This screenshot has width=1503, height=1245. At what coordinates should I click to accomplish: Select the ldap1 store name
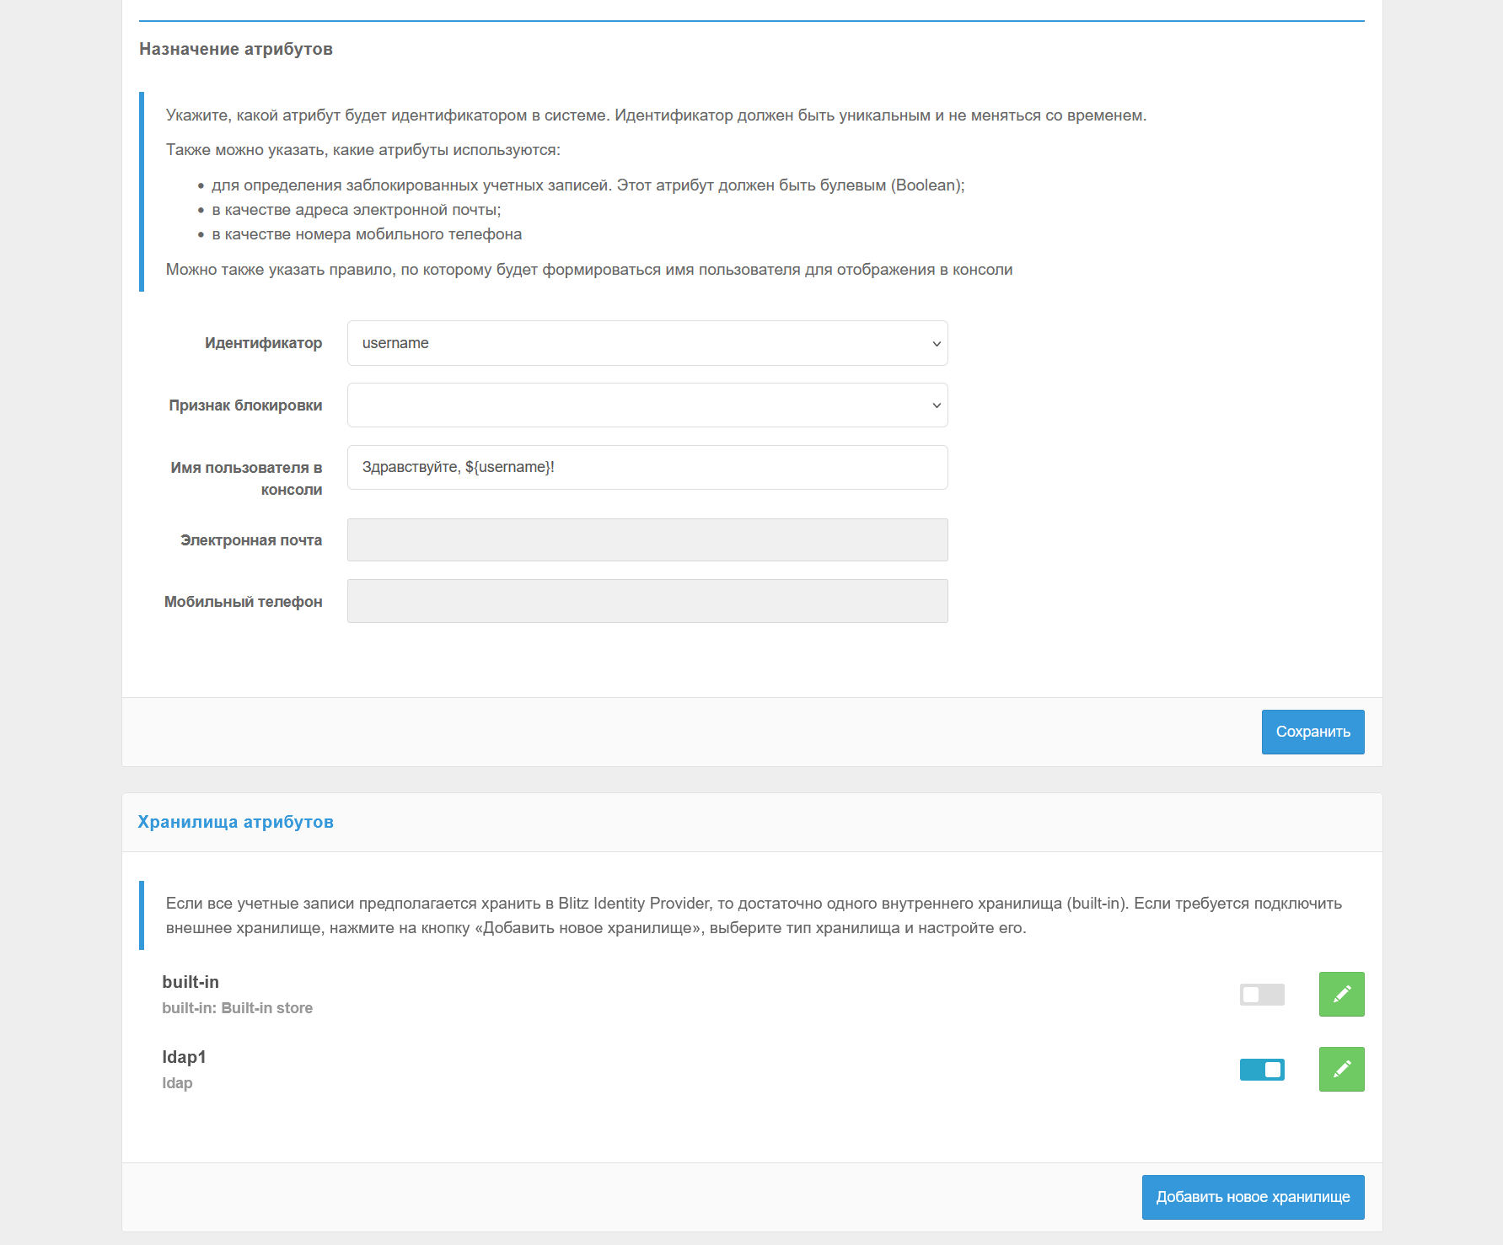pos(184,1057)
